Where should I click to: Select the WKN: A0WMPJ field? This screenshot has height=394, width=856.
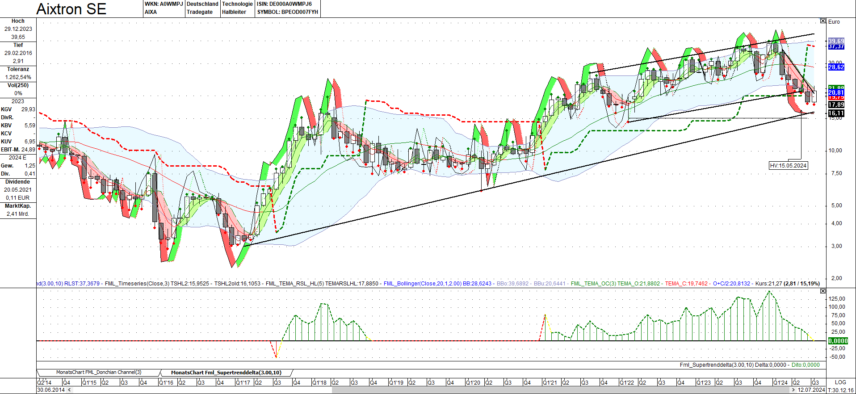click(164, 4)
